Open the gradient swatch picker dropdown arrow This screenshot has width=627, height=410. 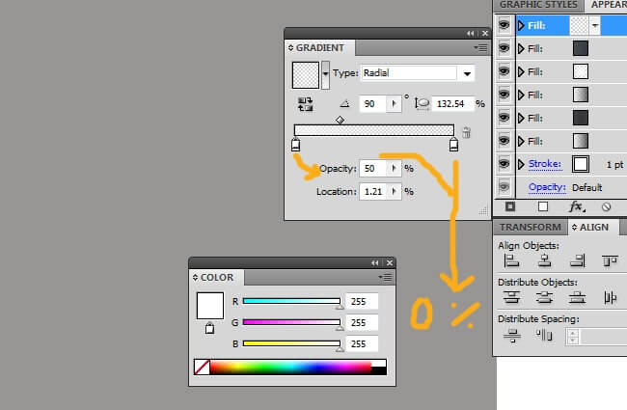pos(325,74)
